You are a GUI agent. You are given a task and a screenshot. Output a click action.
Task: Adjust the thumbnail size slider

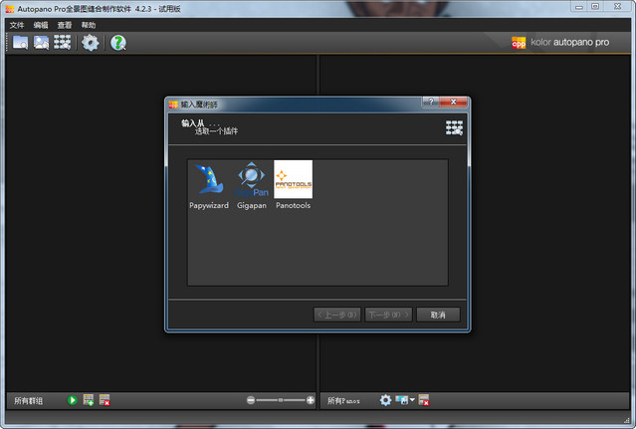pos(281,400)
